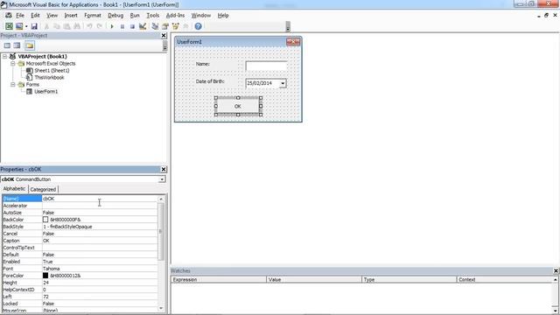
Task: Open the Window menu
Action: click(201, 16)
